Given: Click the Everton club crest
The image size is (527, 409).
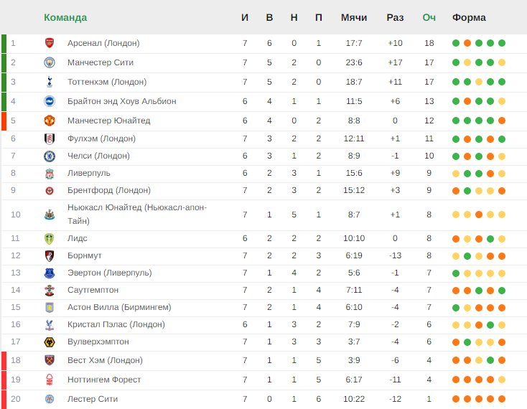Looking at the screenshot, I should (x=50, y=273).
